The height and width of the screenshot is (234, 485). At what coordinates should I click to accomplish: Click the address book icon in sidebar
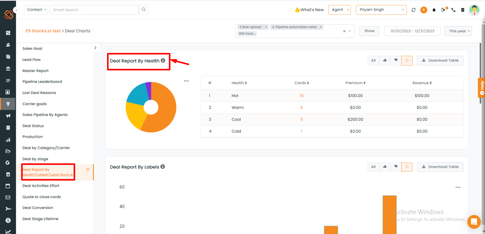coord(8,92)
